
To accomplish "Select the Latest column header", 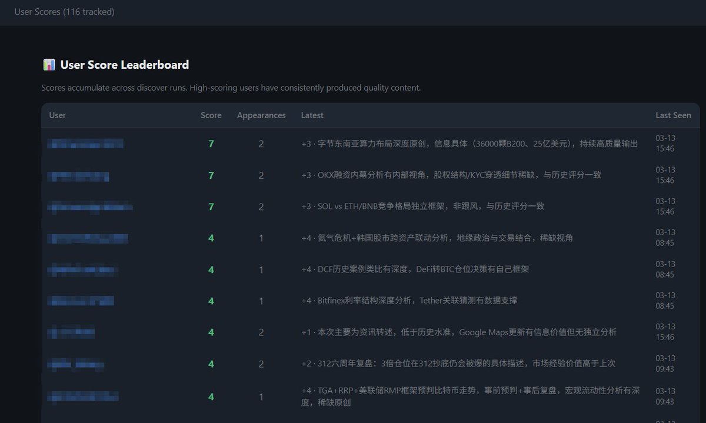I will 312,115.
